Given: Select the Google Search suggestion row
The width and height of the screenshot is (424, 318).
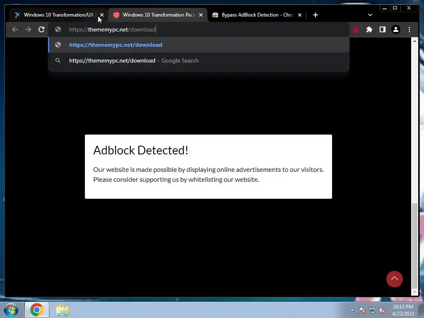Looking at the screenshot, I should (x=199, y=60).
